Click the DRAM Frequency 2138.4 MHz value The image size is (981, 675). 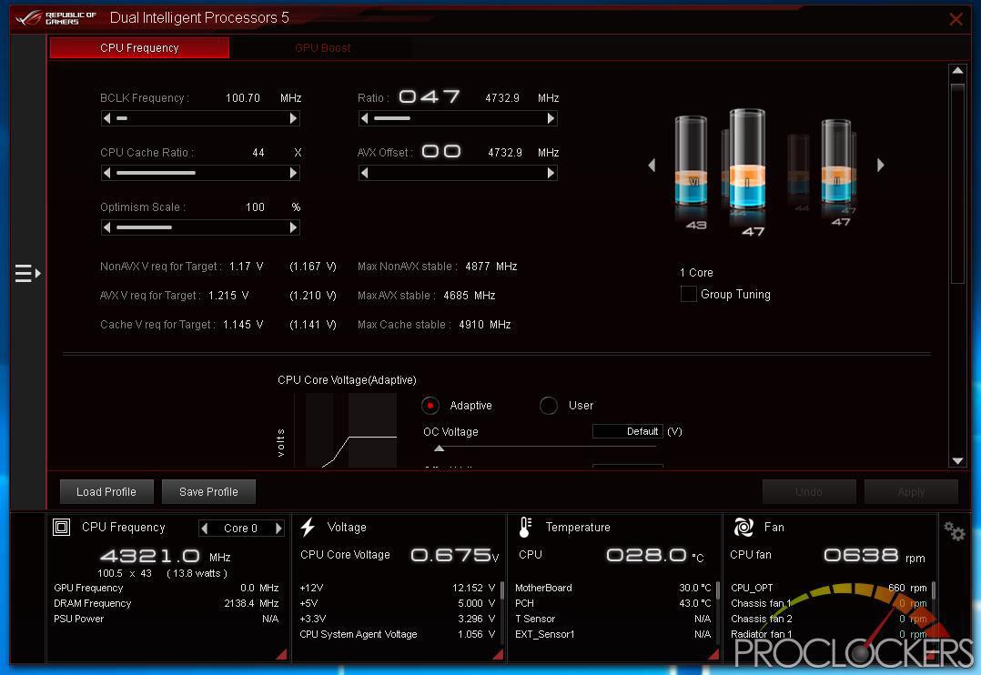pyautogui.click(x=251, y=604)
